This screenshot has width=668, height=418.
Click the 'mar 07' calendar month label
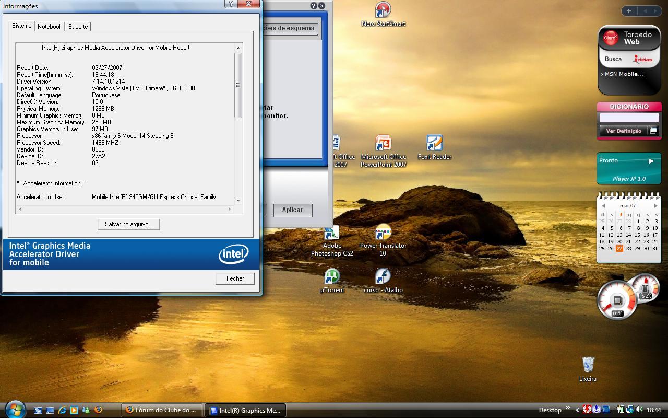pyautogui.click(x=628, y=206)
